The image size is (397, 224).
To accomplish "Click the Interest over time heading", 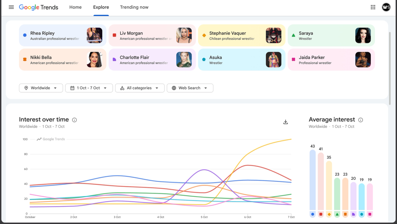I will (44, 120).
